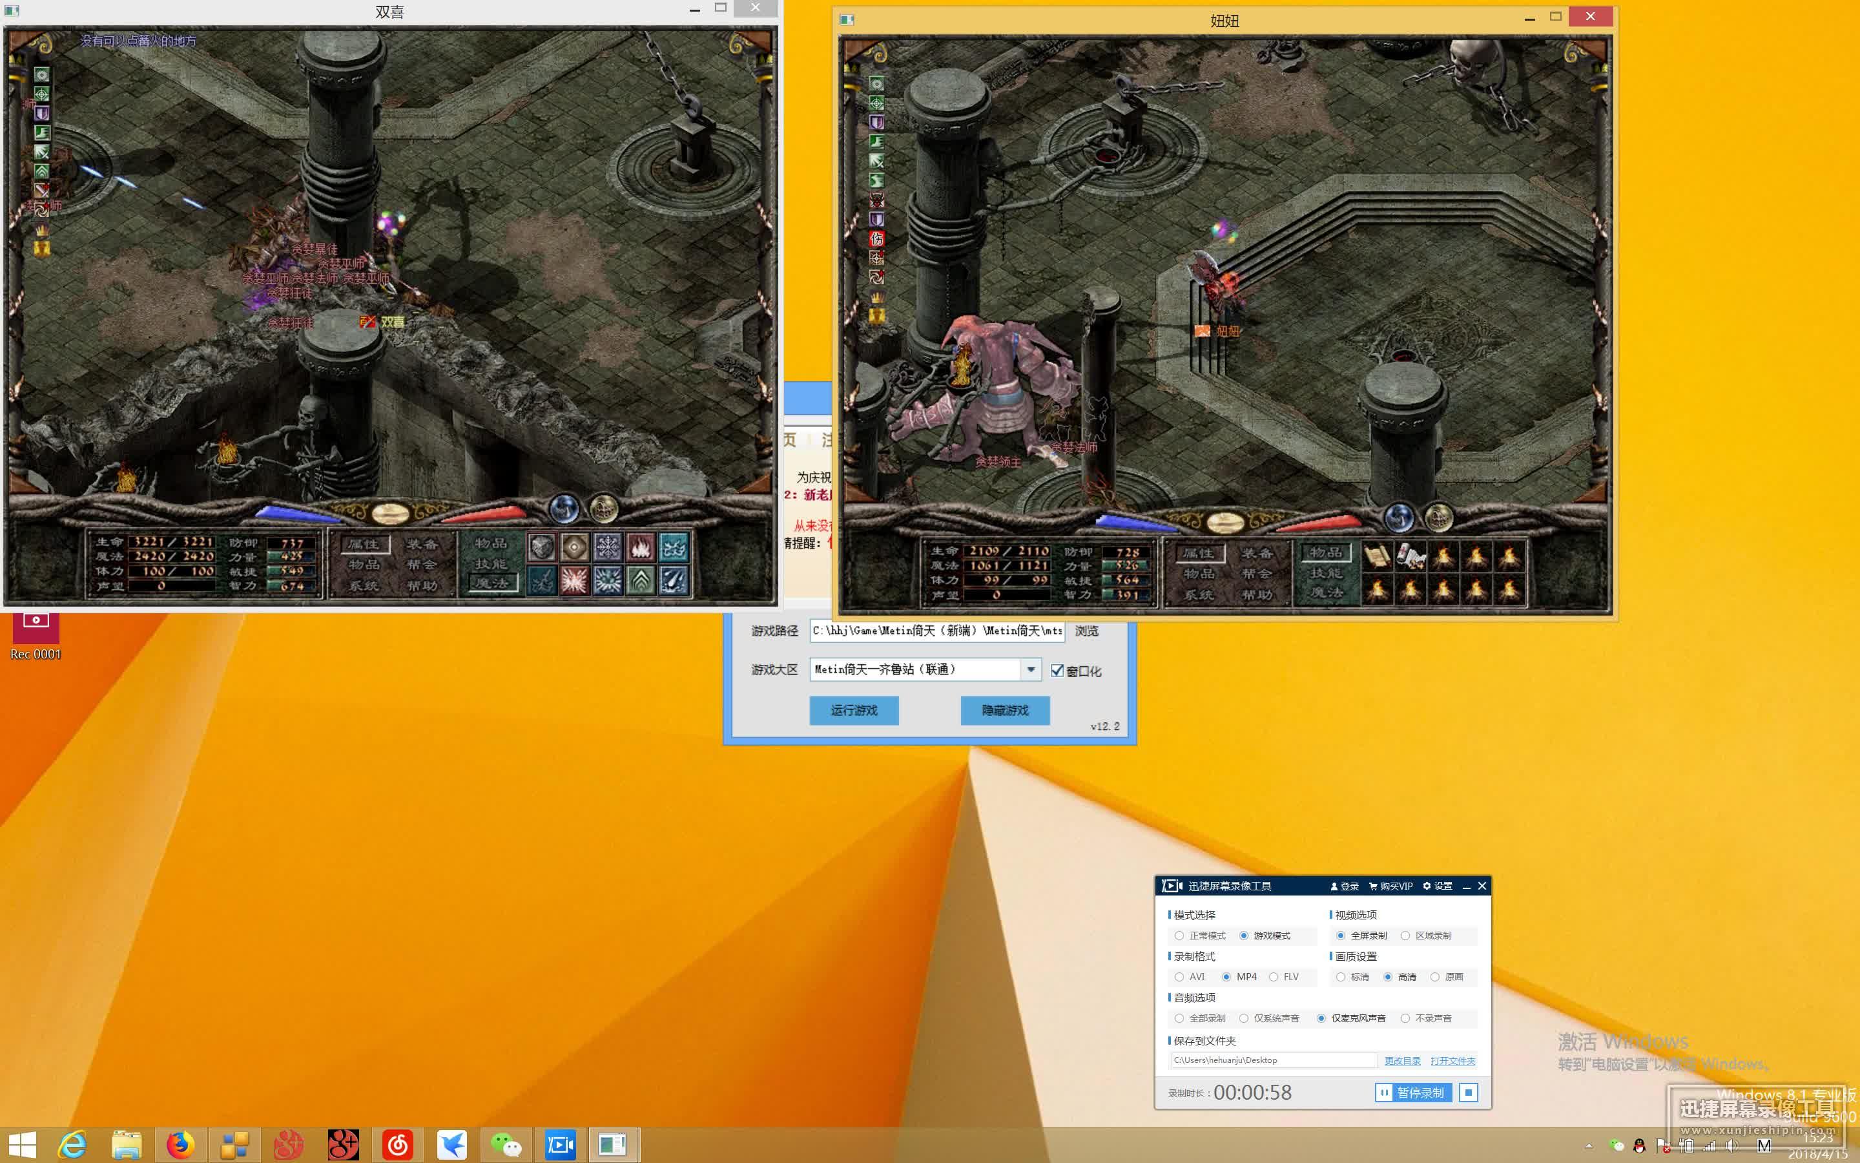Open the system tray volume control

coord(1731,1146)
